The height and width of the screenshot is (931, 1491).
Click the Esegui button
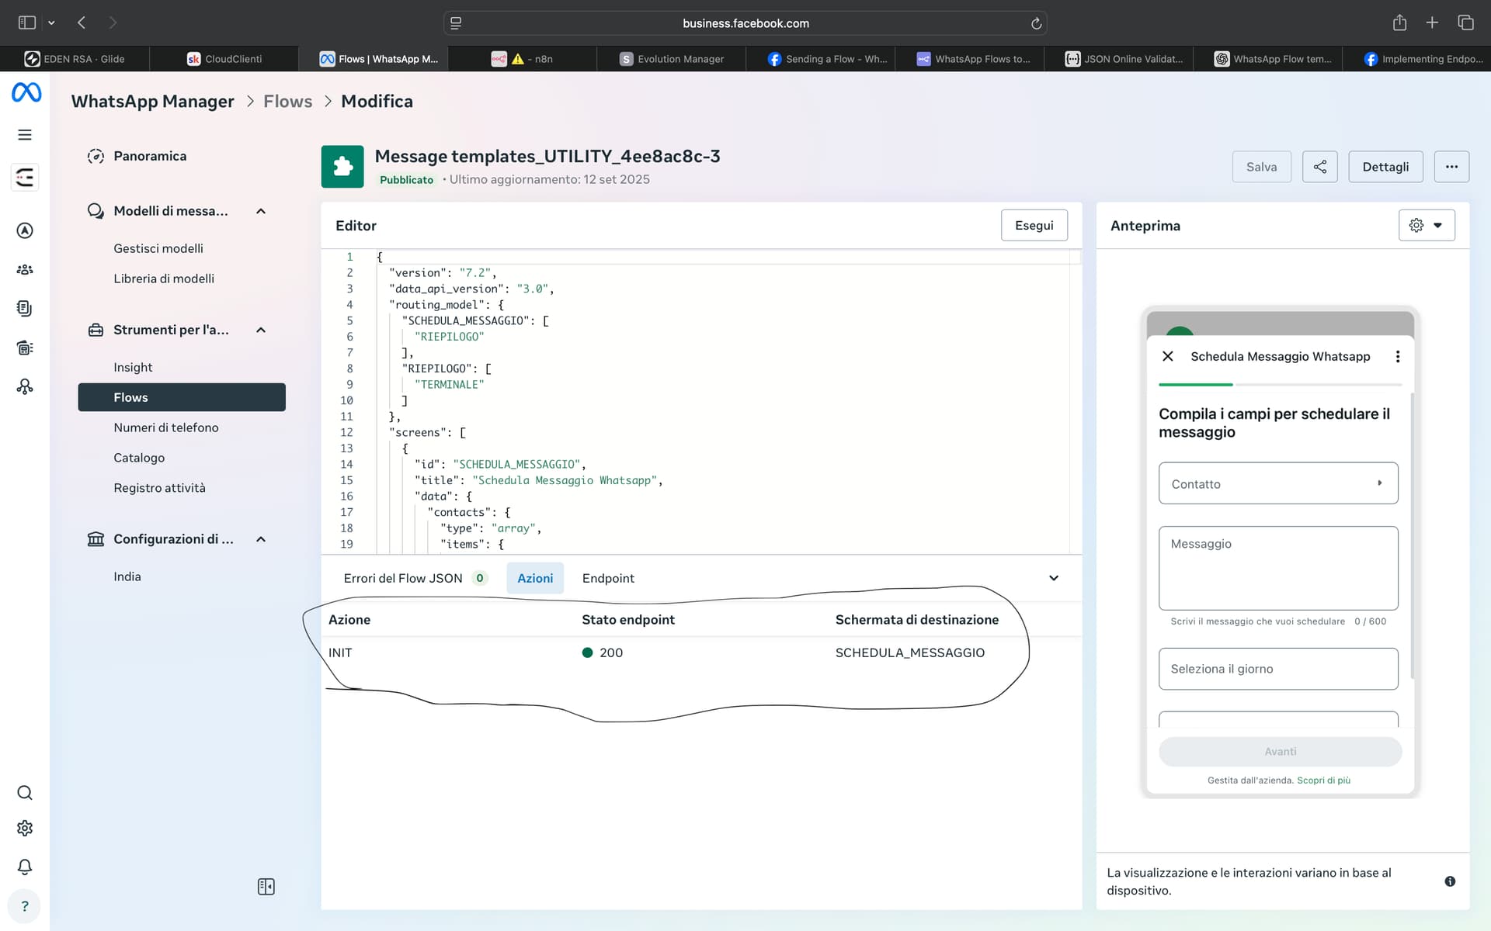1034,226
